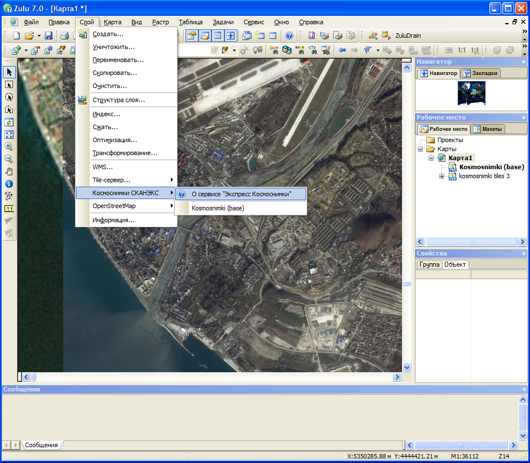Open the Группа properties tab
The image size is (530, 463).
coord(429,264)
